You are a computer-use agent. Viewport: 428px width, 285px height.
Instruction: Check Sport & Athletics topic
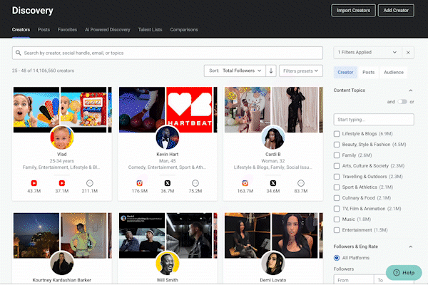pos(337,187)
